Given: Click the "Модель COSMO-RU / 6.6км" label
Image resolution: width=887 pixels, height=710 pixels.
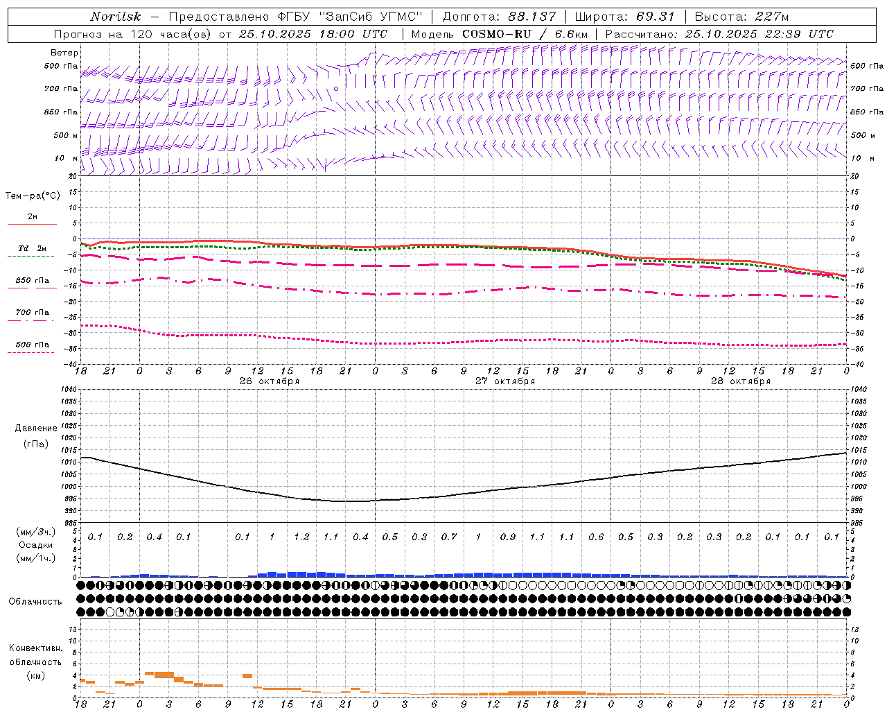Looking at the screenshot, I should [499, 34].
